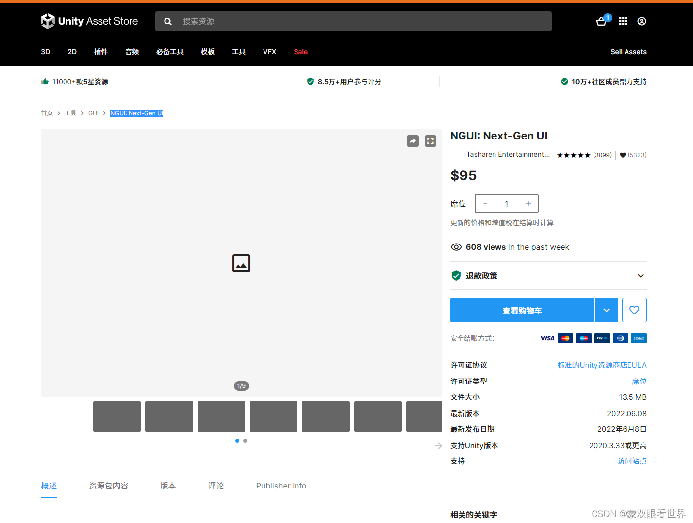Open the shopping cart icon
The width and height of the screenshot is (693, 523).
click(601, 21)
